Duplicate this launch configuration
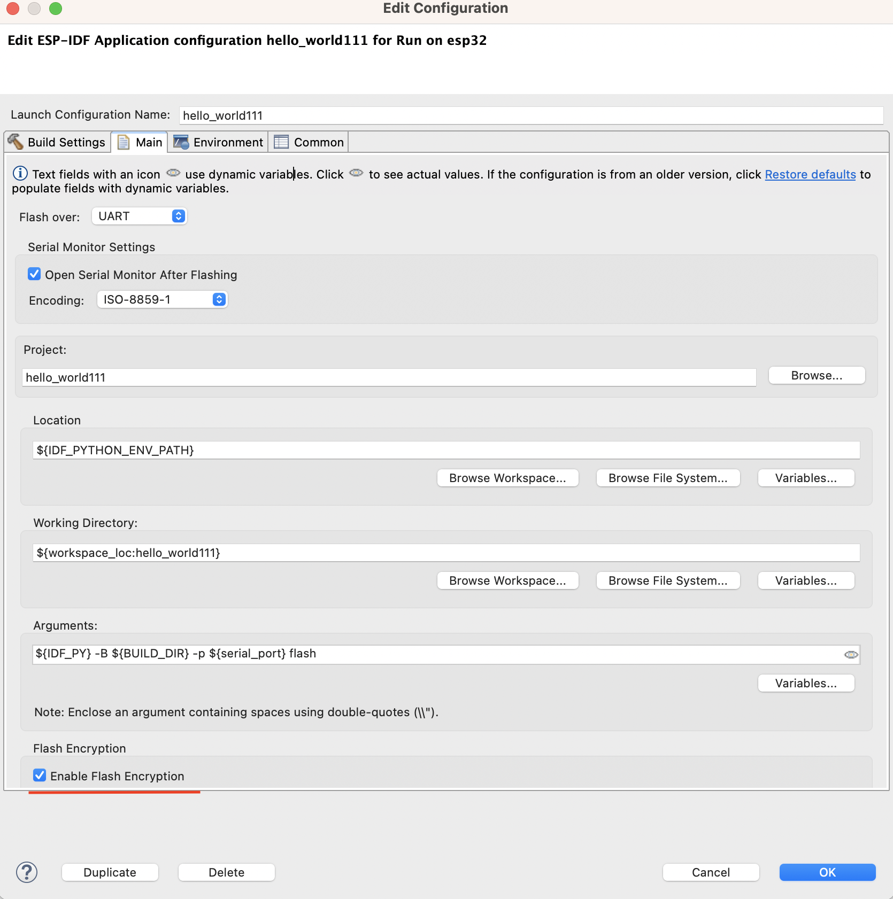This screenshot has width=893, height=899. click(x=110, y=872)
